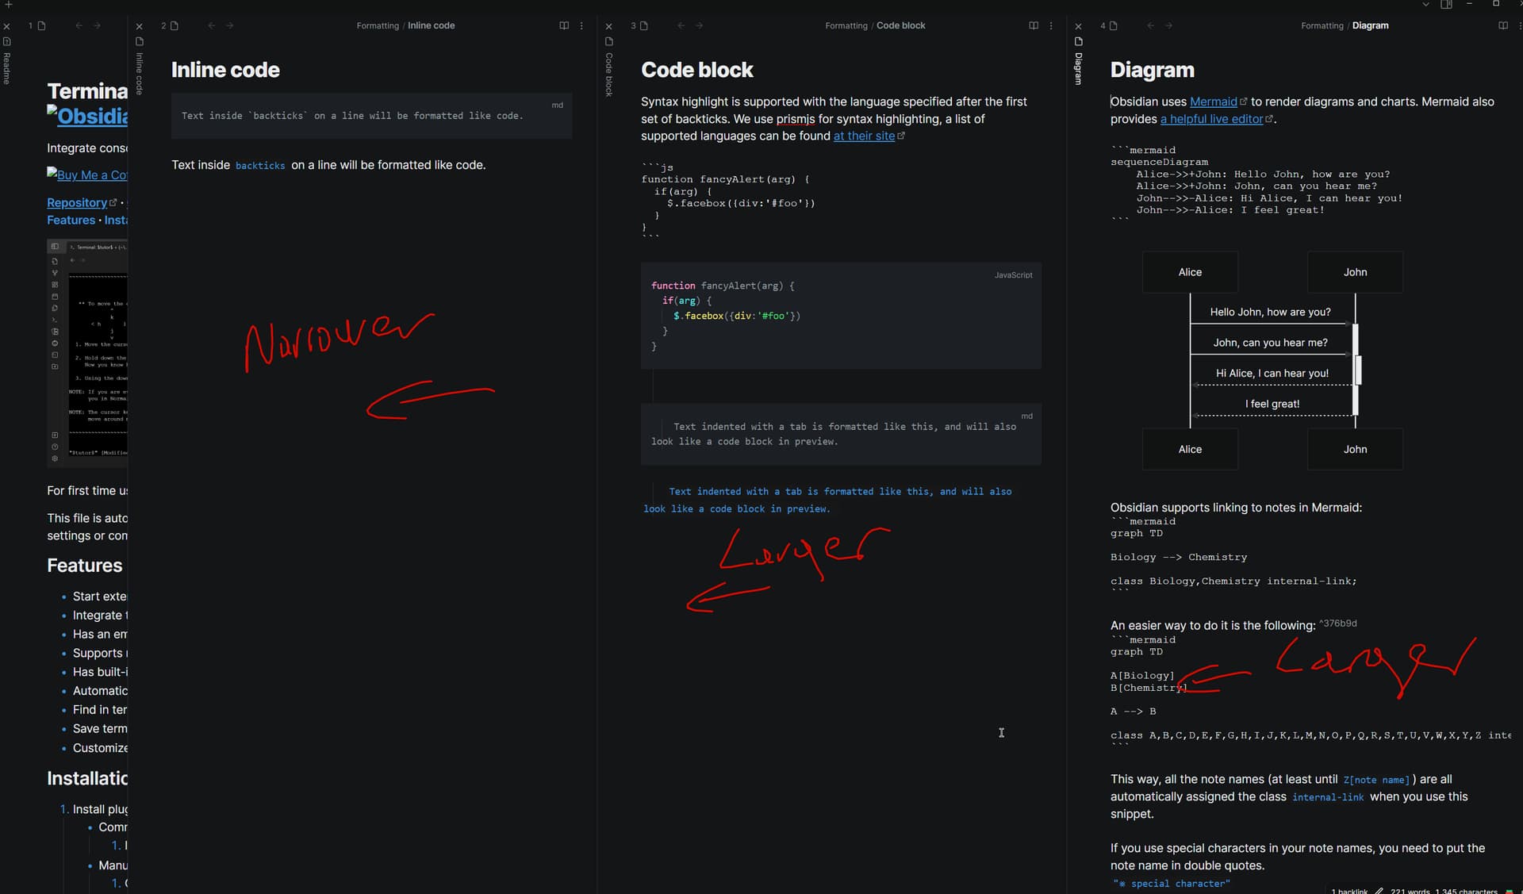Click the '1 backlink' status bar entry
The image size is (1523, 894).
[x=1349, y=891]
